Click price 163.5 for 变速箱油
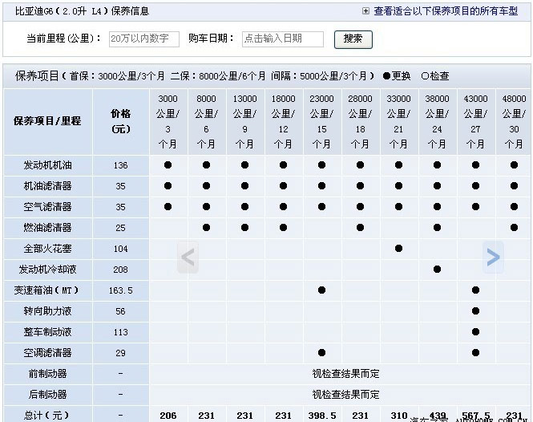The image size is (533, 422). pos(121,290)
